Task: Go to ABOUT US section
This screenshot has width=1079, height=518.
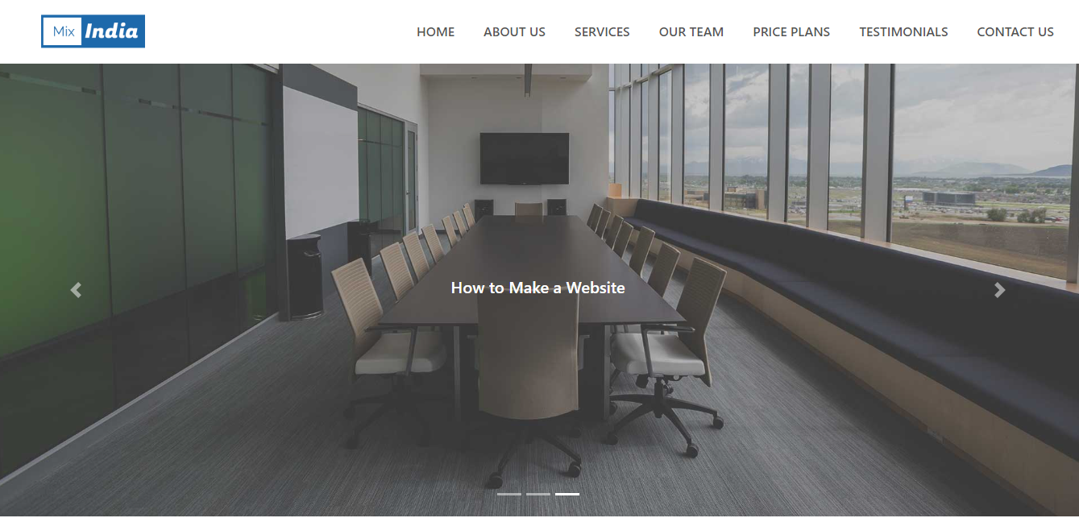Action: [514, 32]
